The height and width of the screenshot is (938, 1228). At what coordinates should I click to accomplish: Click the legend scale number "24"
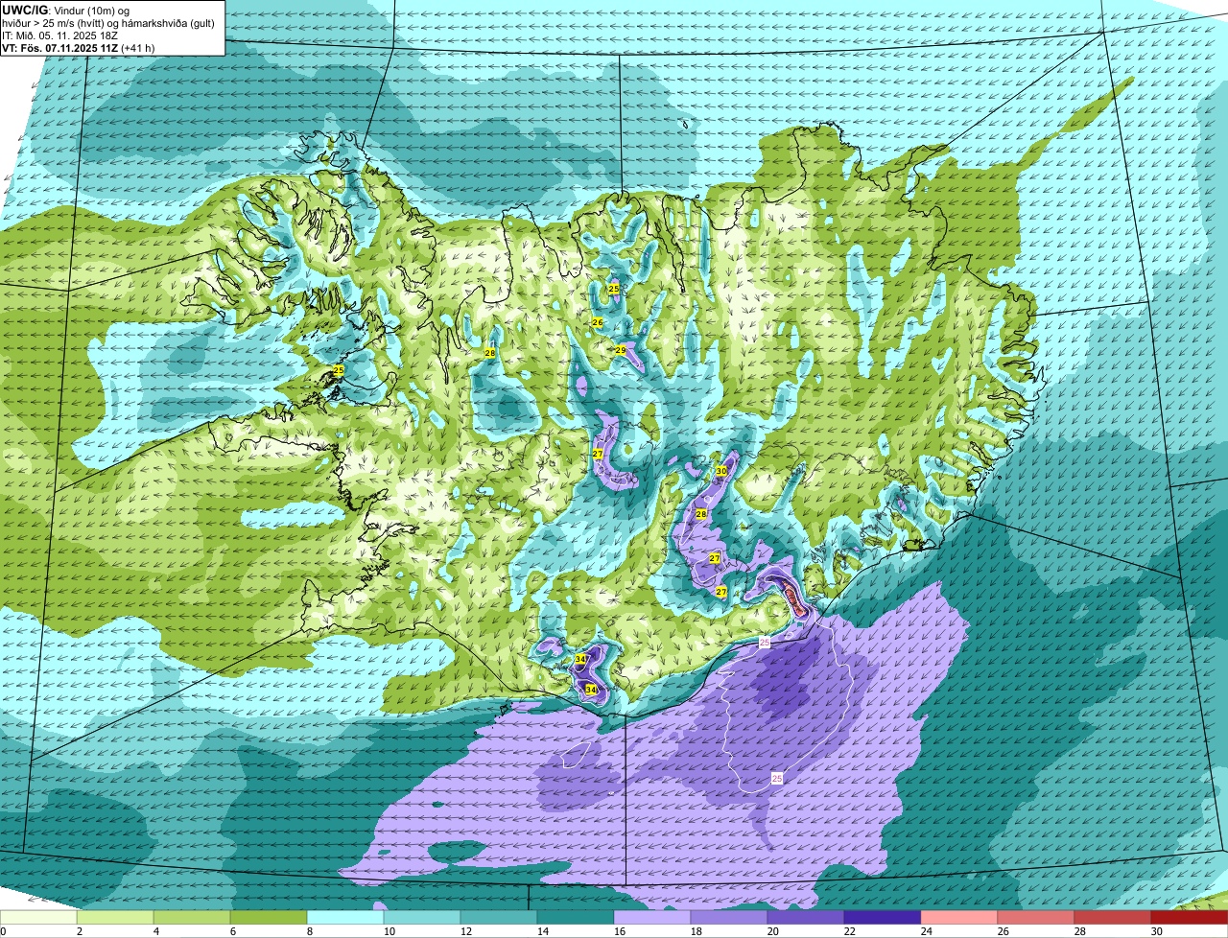pyautogui.click(x=926, y=931)
